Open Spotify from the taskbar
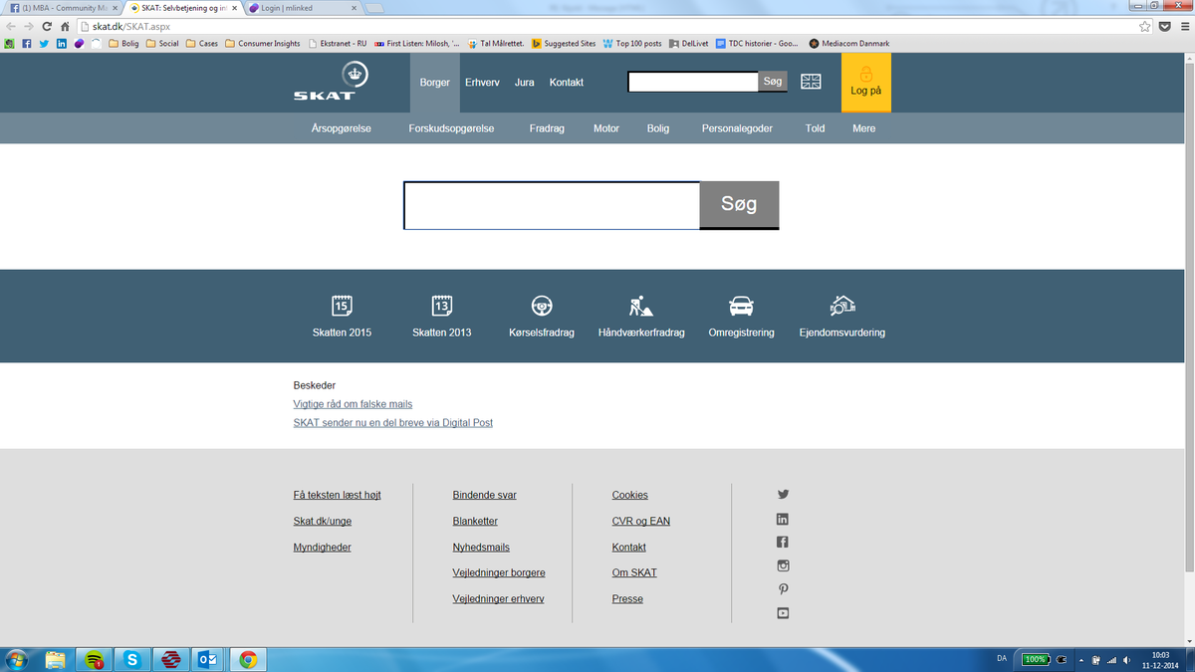The width and height of the screenshot is (1195, 672). [x=97, y=659]
